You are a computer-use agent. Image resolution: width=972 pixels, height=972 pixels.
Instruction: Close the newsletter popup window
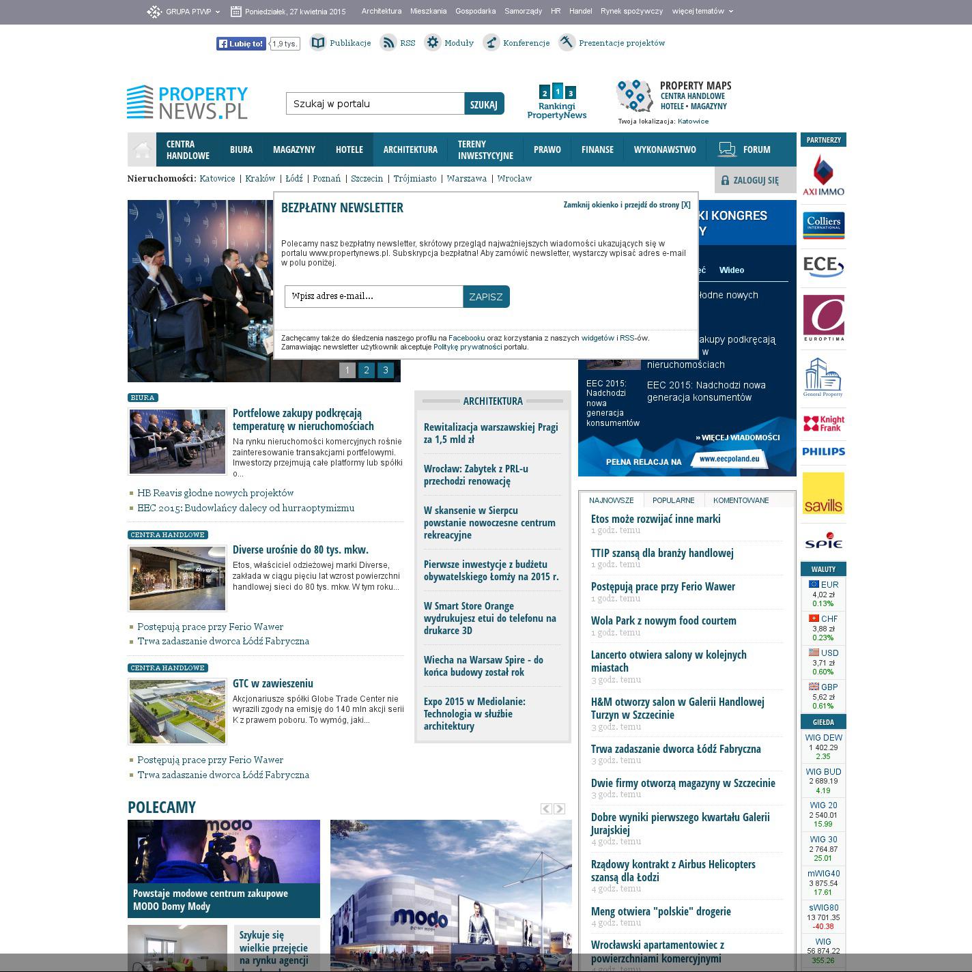627,205
